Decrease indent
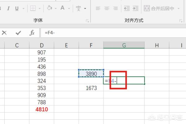The width and height of the screenshot is (186, 124). pos(127,8)
